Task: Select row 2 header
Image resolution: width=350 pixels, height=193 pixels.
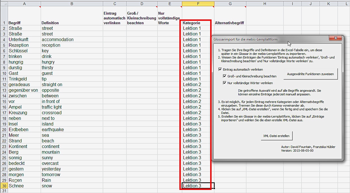Action: (x=4, y=28)
